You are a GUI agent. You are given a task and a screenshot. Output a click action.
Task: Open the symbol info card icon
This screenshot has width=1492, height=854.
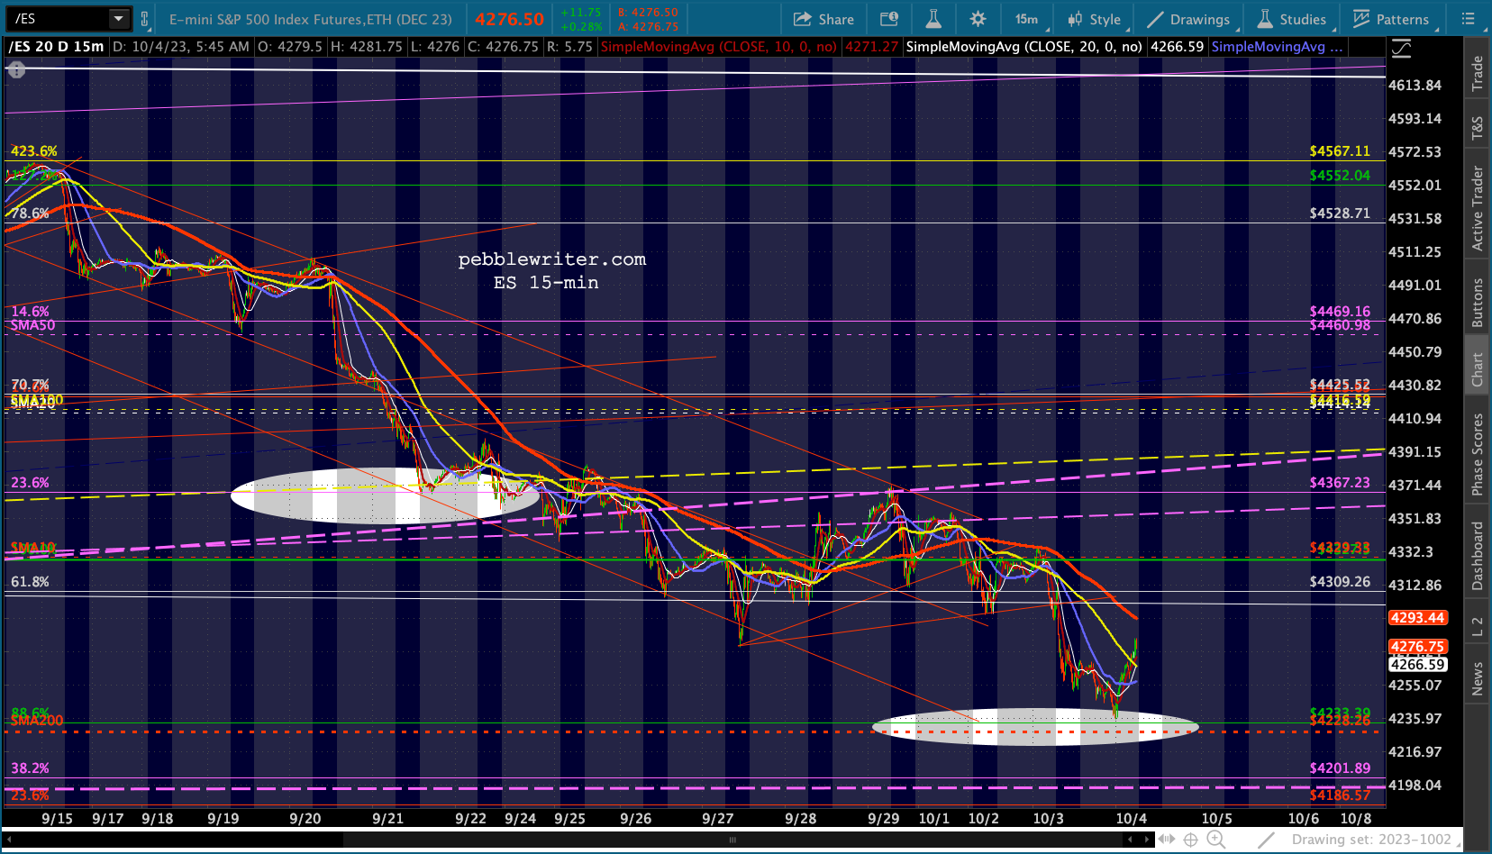click(x=889, y=19)
